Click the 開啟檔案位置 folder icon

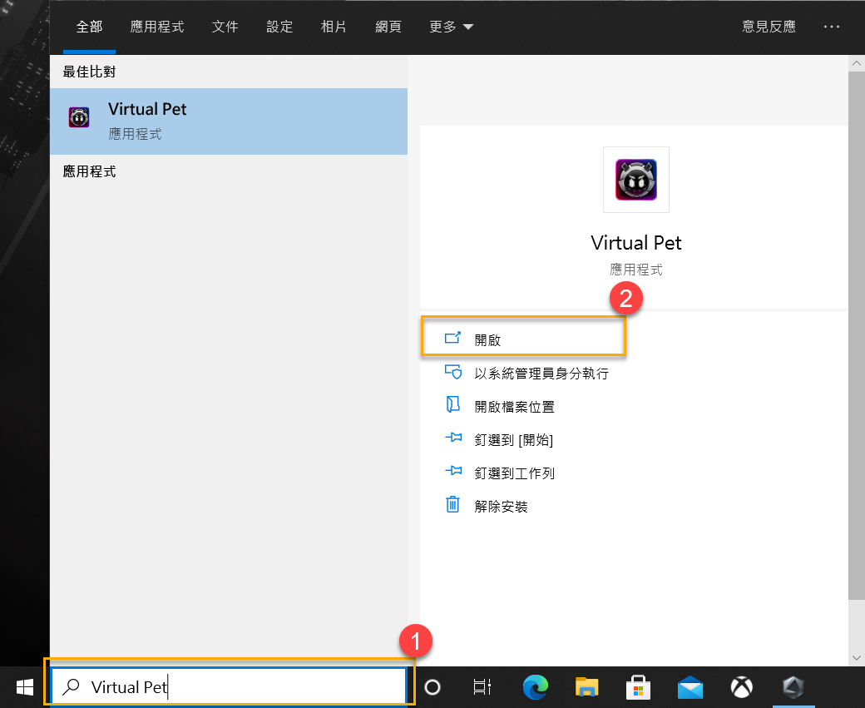click(453, 405)
